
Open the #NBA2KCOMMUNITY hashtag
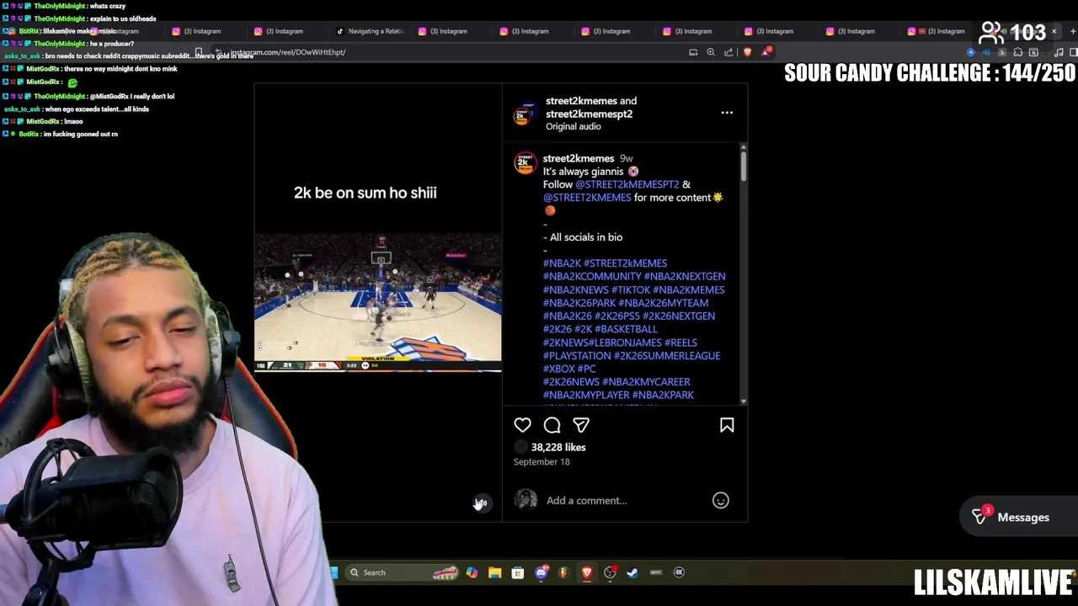592,276
